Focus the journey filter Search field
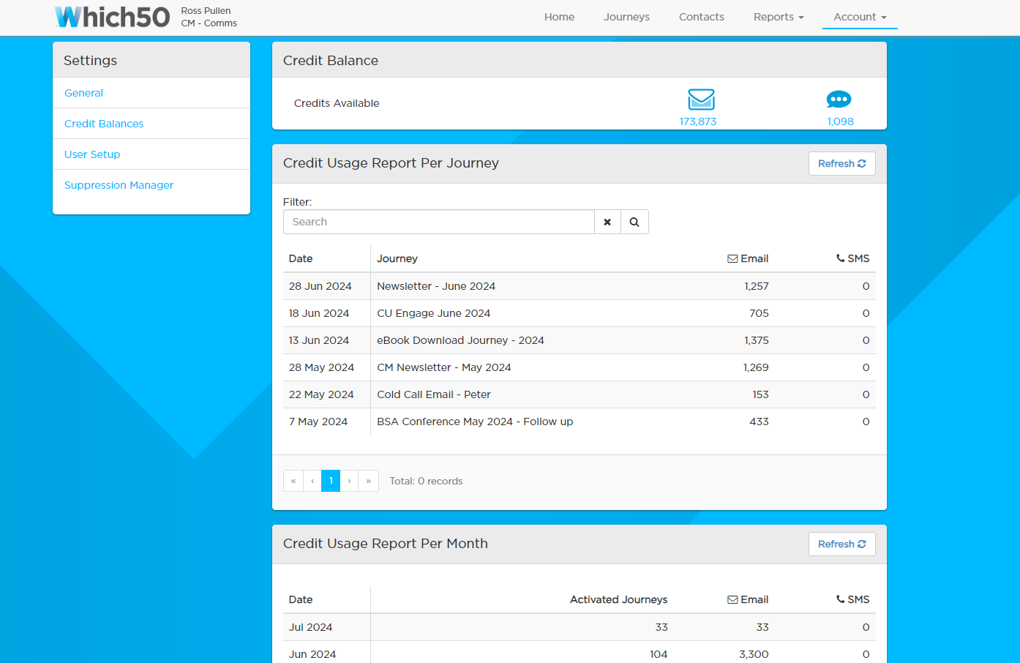Viewport: 1020px width, 663px height. pos(439,222)
